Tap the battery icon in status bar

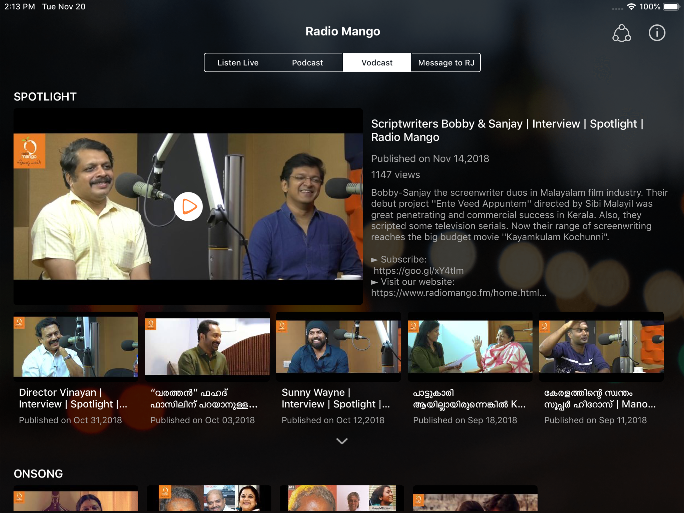[671, 7]
